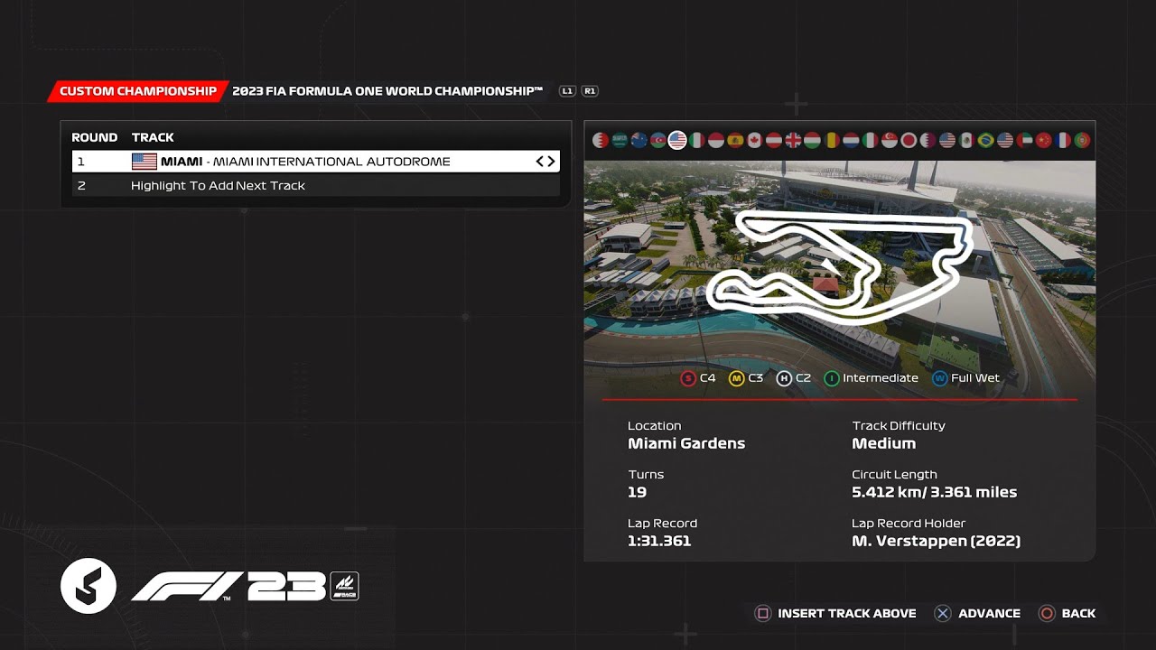Choose the Qatar flag icon

(x=928, y=140)
